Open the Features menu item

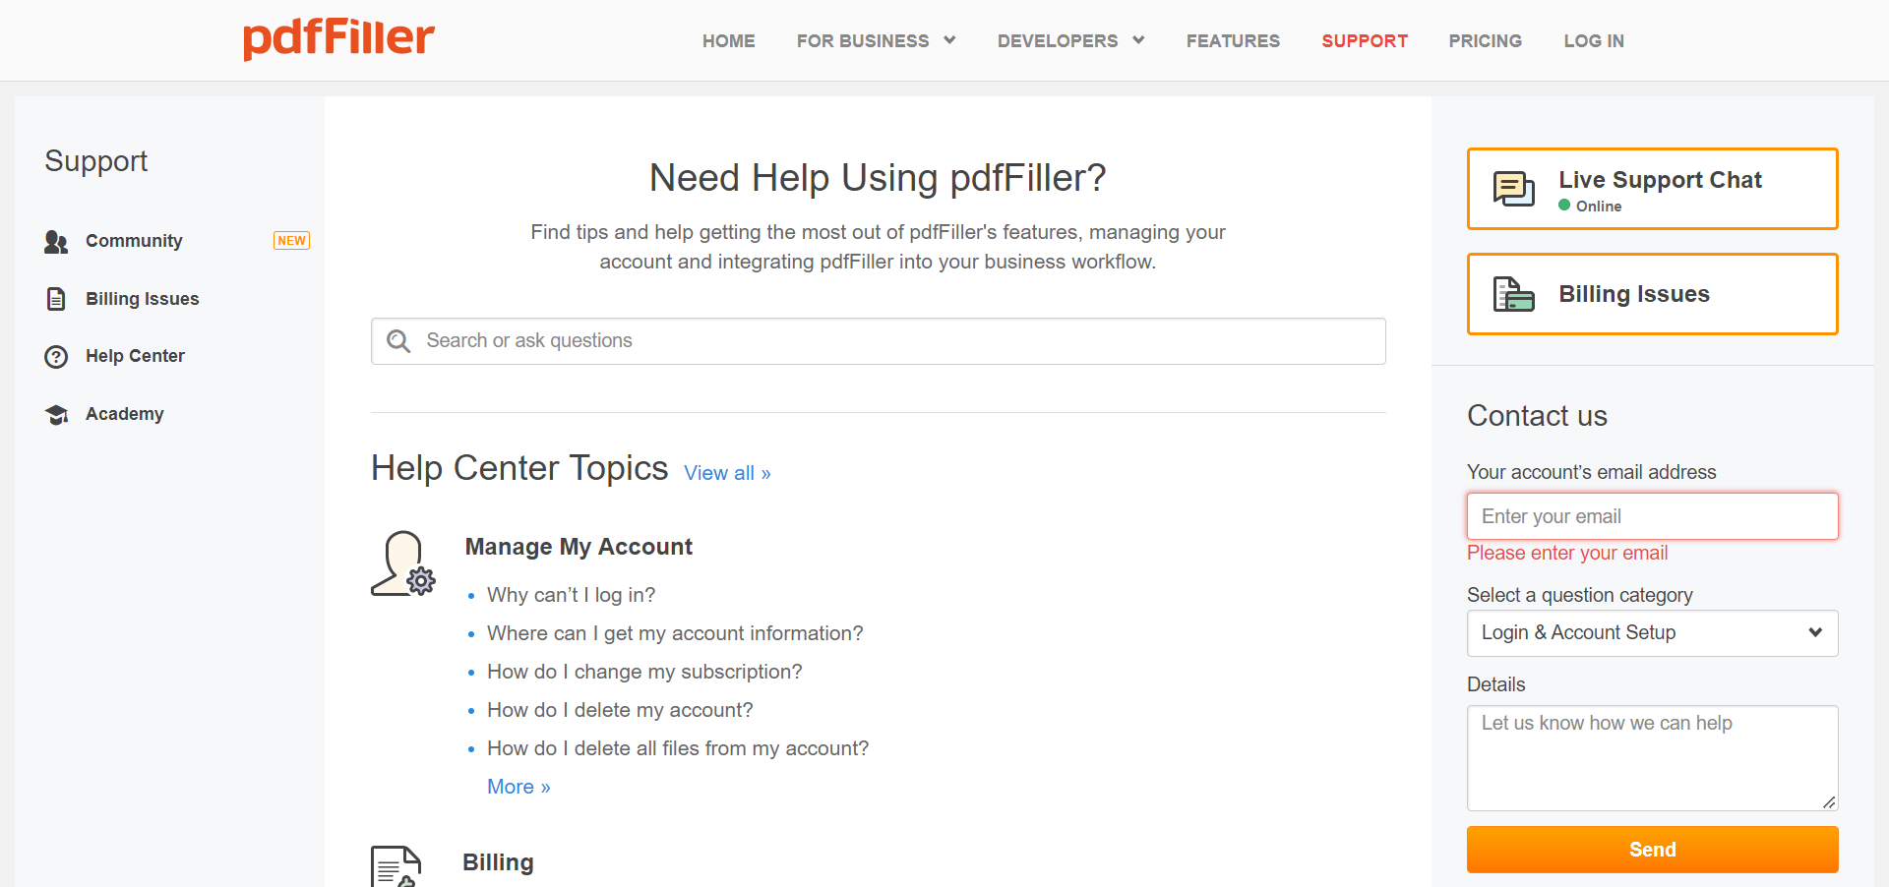tap(1233, 41)
